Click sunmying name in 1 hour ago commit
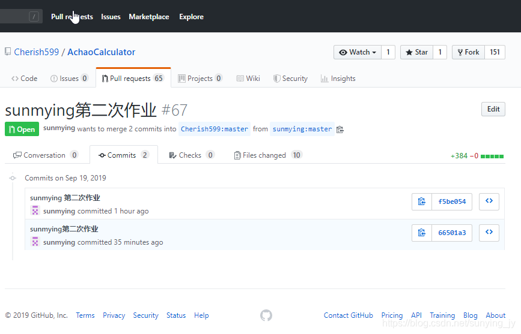Image resolution: width=521 pixels, height=334 pixels. (x=59, y=211)
